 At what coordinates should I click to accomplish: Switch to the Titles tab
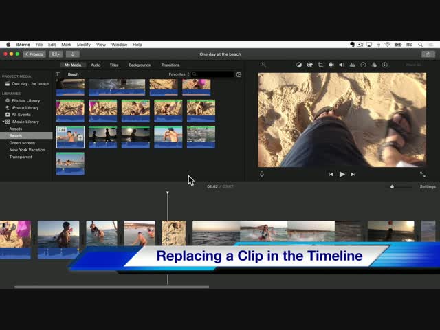114,65
